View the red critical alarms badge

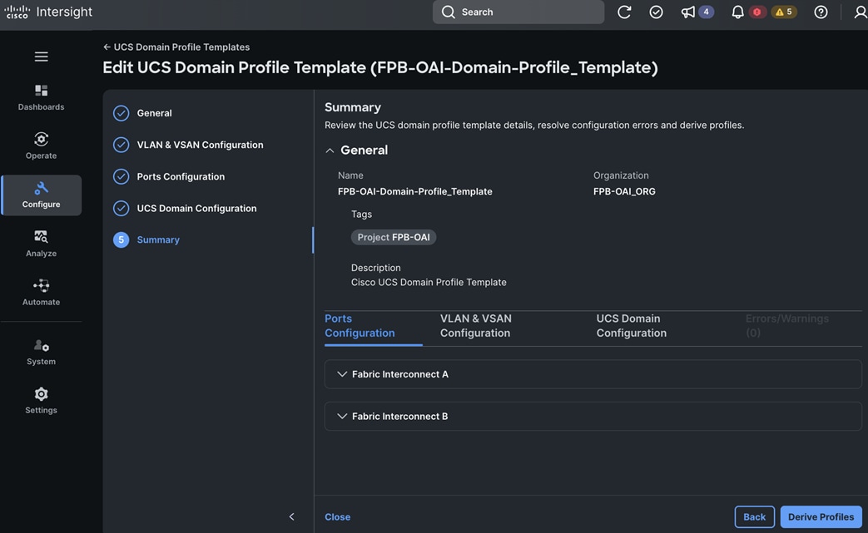point(756,12)
